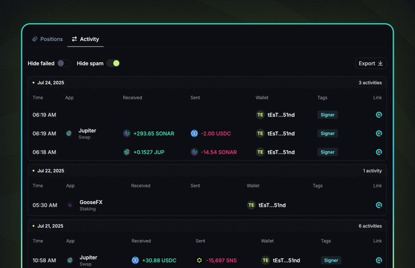Select the Activity tab
This screenshot has height=268, width=415.
(86, 39)
